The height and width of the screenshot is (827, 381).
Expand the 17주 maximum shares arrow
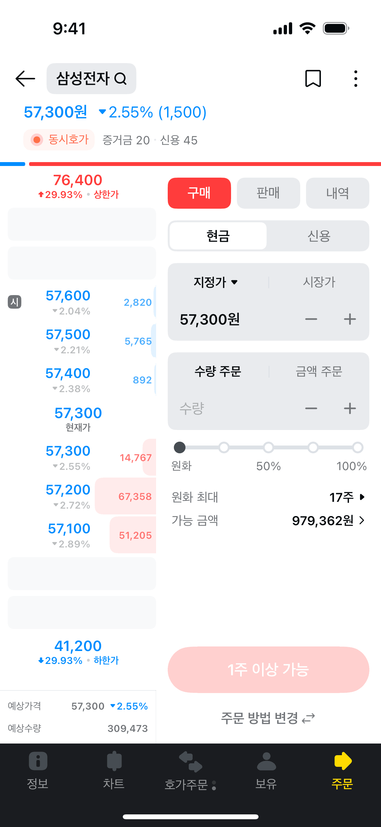362,497
